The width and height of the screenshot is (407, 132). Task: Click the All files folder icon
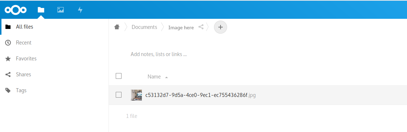point(8,27)
